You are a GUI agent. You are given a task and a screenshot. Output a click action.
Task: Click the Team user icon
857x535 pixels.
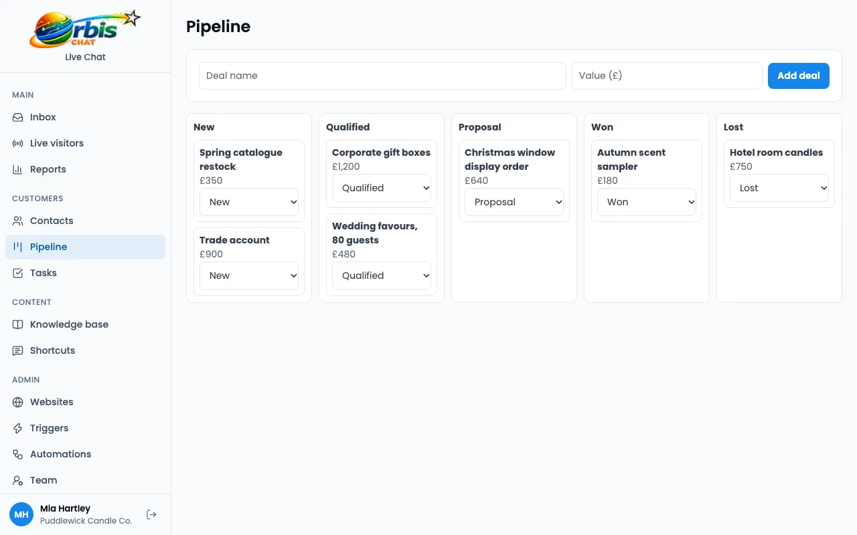18,480
